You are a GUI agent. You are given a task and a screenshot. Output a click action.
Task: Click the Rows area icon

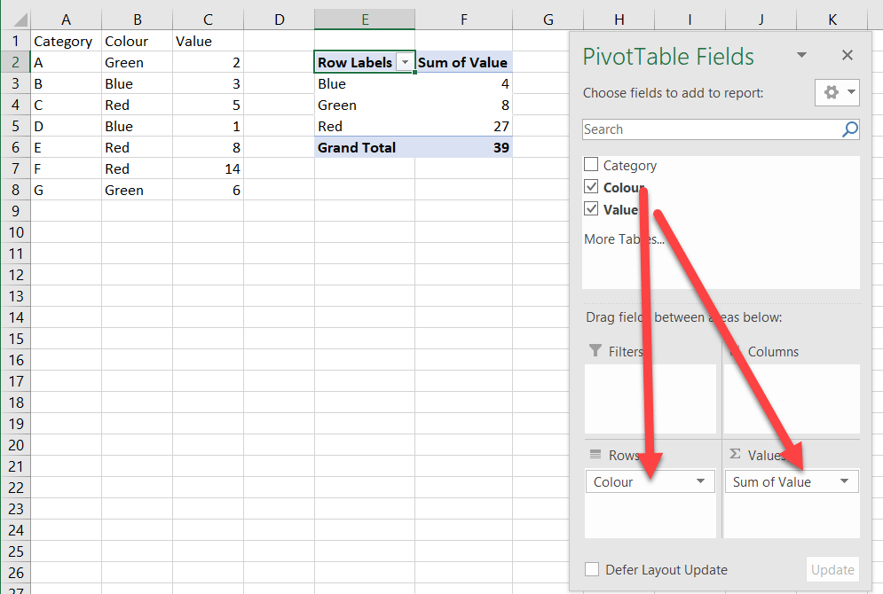tap(597, 455)
